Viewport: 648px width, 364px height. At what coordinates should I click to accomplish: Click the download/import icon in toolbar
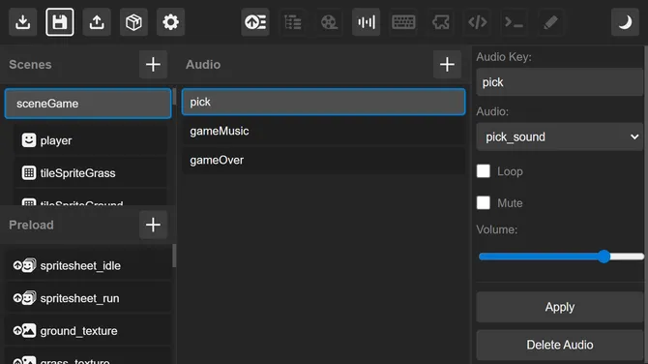[x=23, y=22]
